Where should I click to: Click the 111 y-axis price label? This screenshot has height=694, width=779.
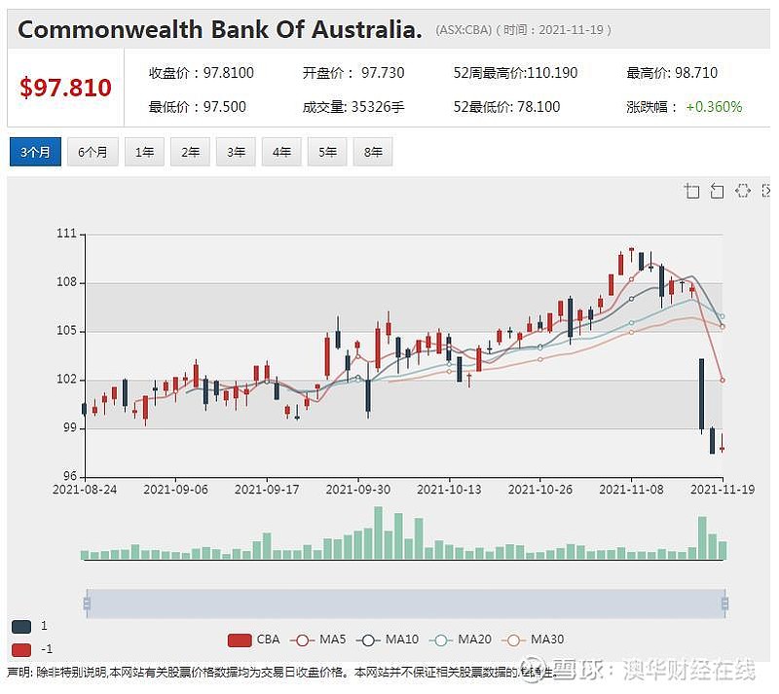pyautogui.click(x=66, y=234)
